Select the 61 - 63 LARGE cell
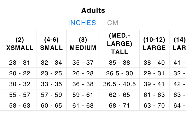Screen dimensions: 194x116 point(154,95)
